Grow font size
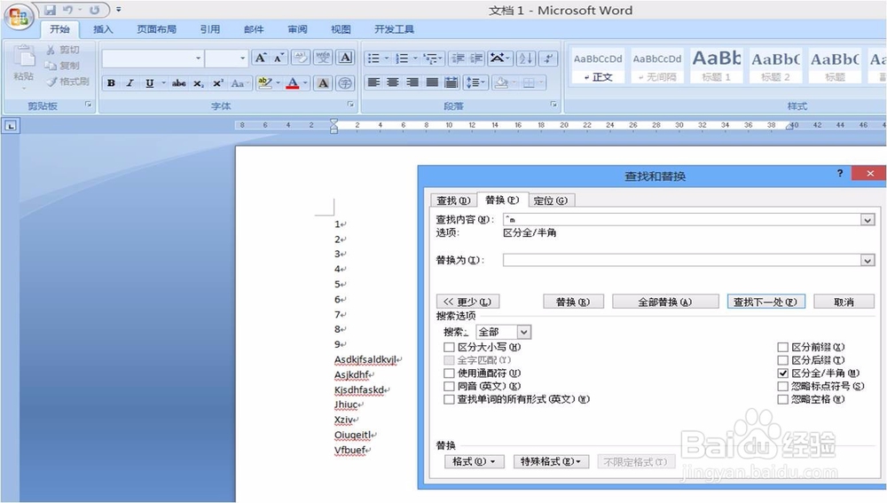 [260, 58]
